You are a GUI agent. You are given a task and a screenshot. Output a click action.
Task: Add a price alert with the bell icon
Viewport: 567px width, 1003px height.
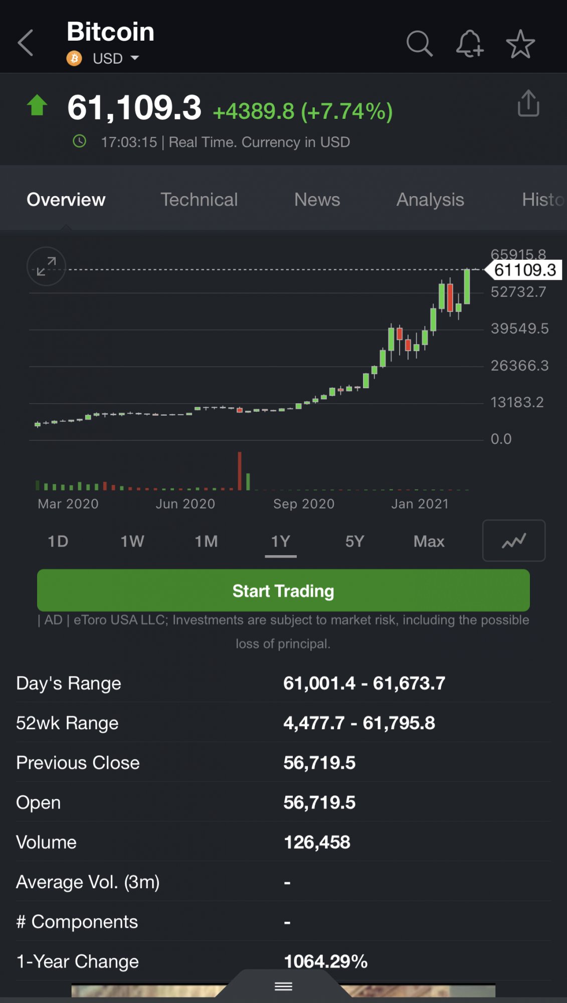coord(470,44)
